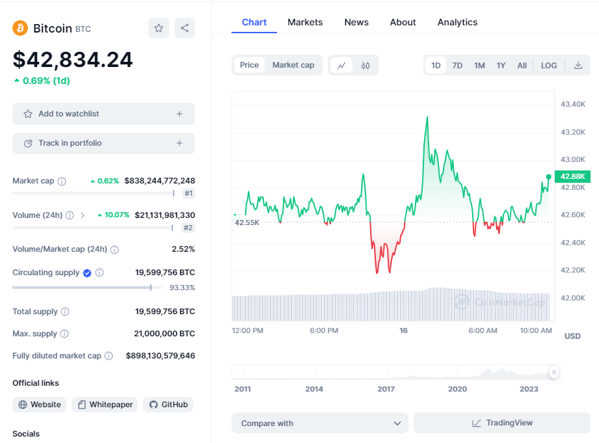Click the timeline range handle near 2023

click(554, 372)
